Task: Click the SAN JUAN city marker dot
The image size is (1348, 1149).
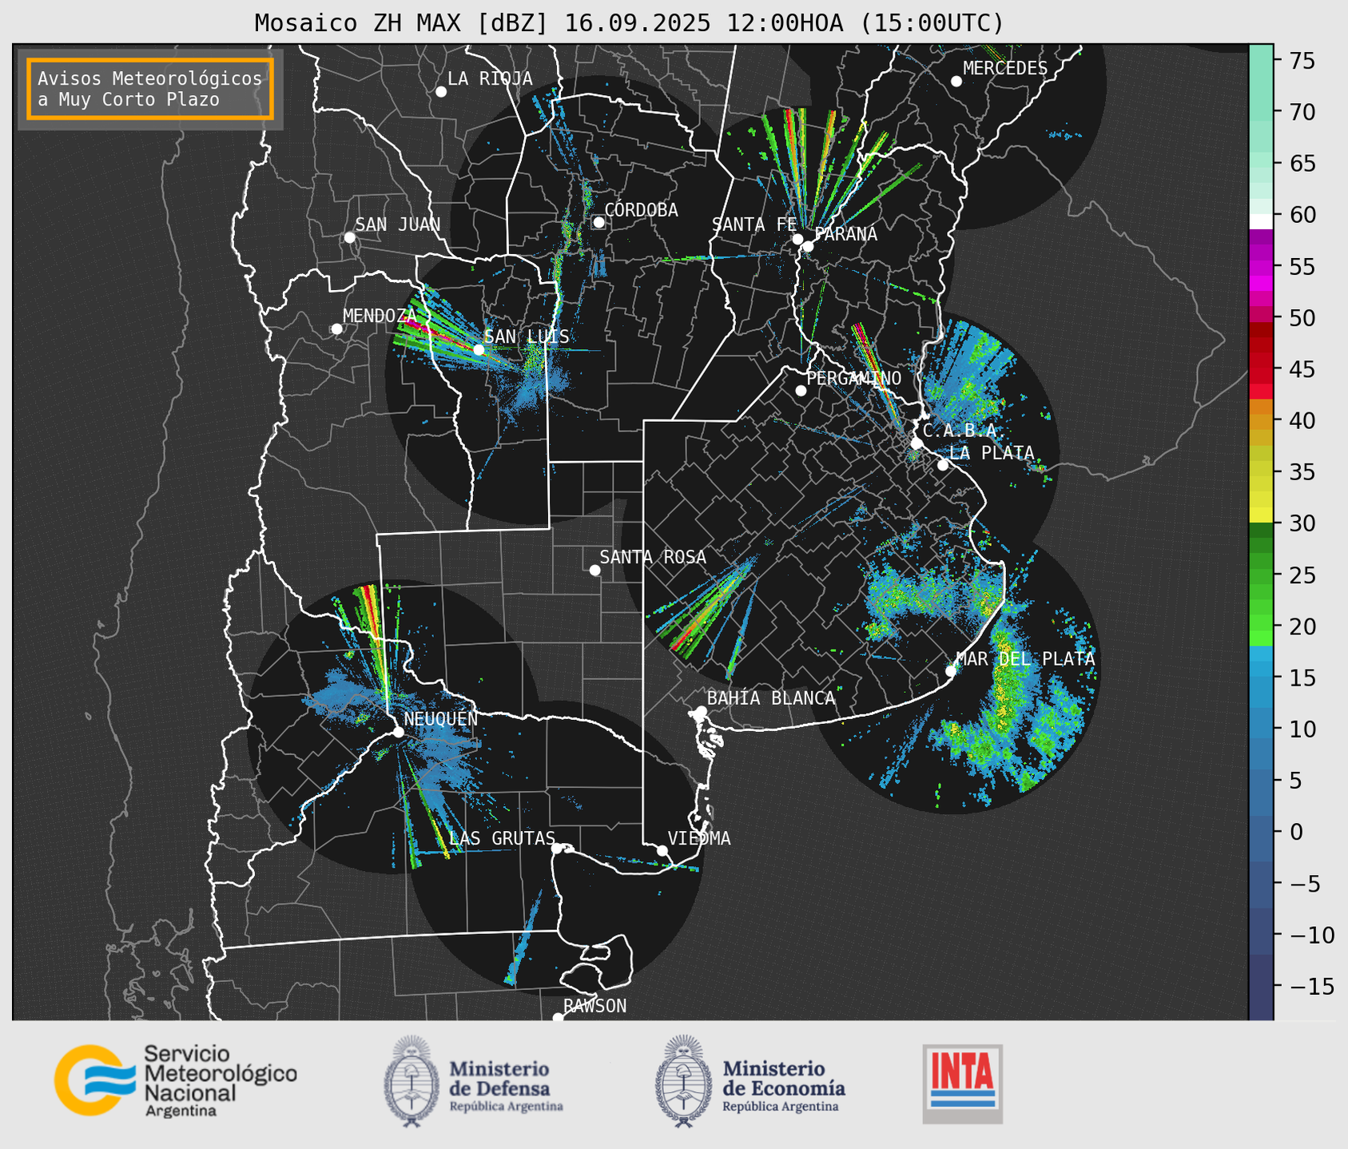Action: click(x=349, y=237)
